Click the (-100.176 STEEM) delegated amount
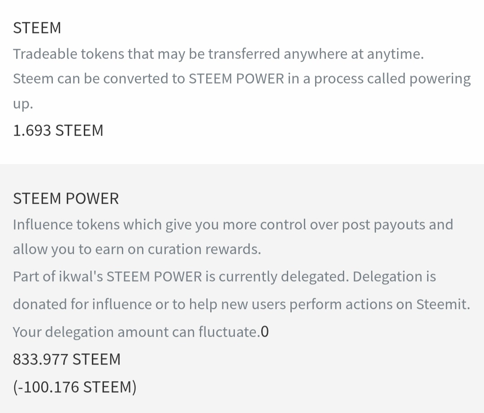 75,387
